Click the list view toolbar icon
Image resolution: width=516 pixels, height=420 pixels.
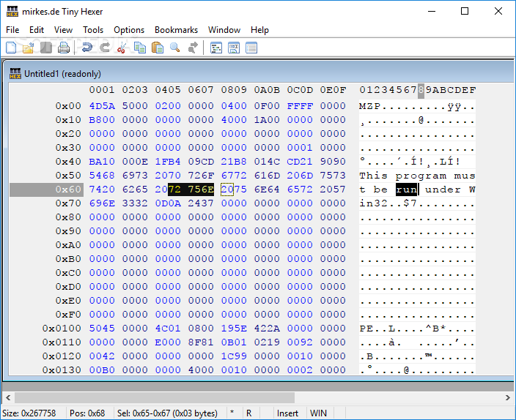click(251, 48)
